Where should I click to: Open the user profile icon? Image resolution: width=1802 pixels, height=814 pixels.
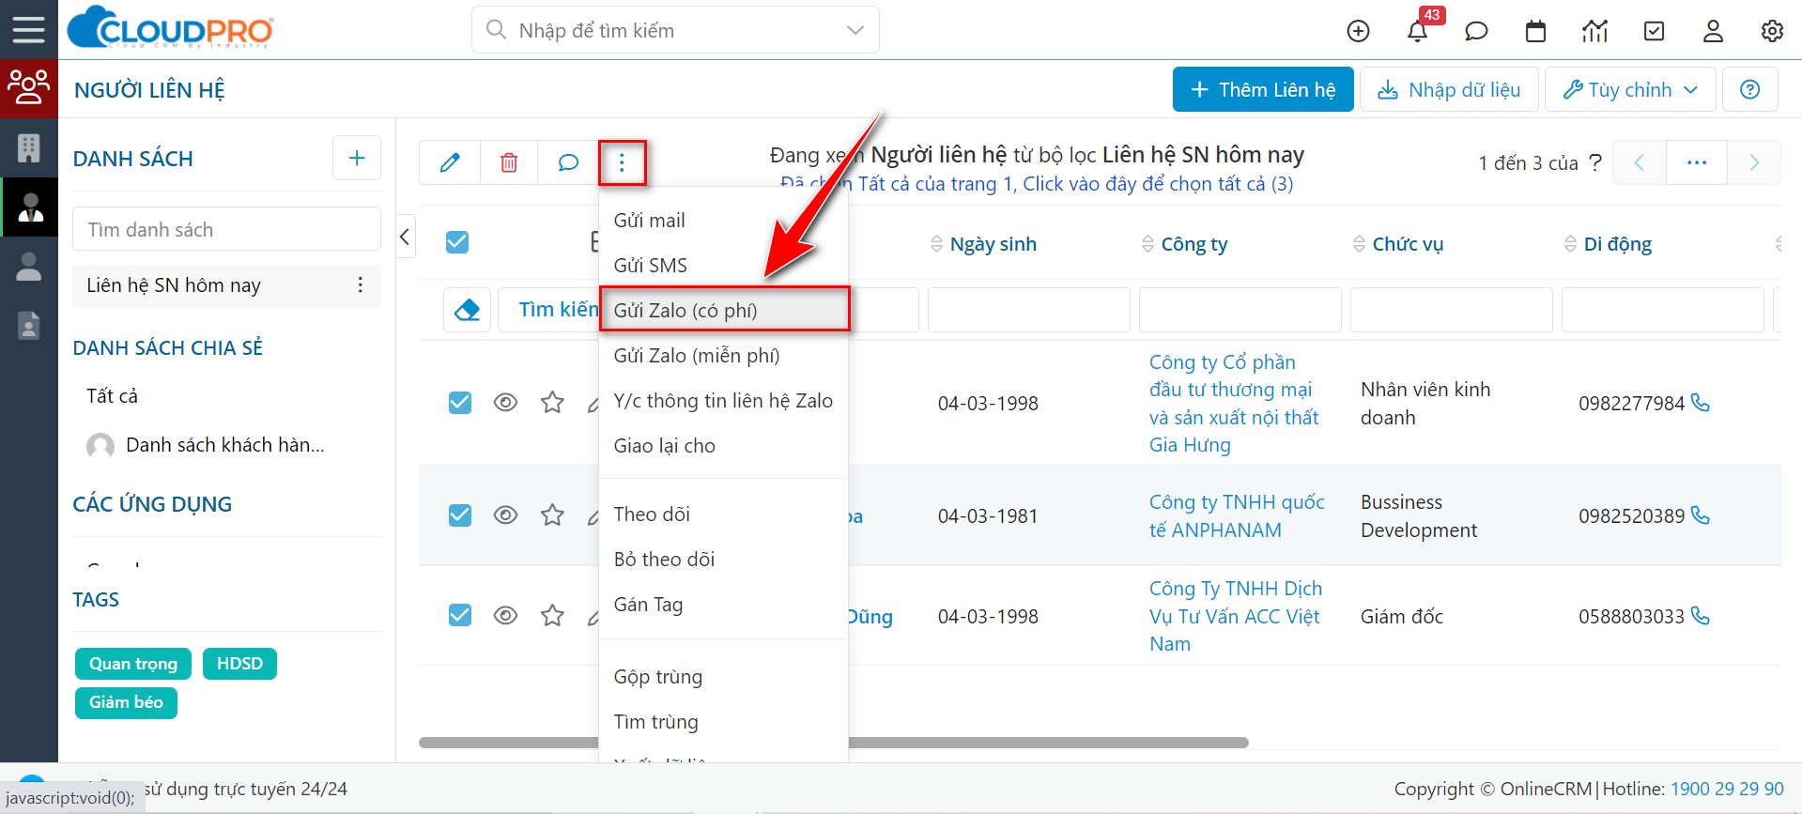click(1713, 31)
